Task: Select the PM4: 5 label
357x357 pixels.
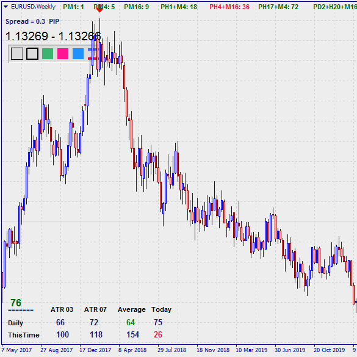Action: [104, 7]
